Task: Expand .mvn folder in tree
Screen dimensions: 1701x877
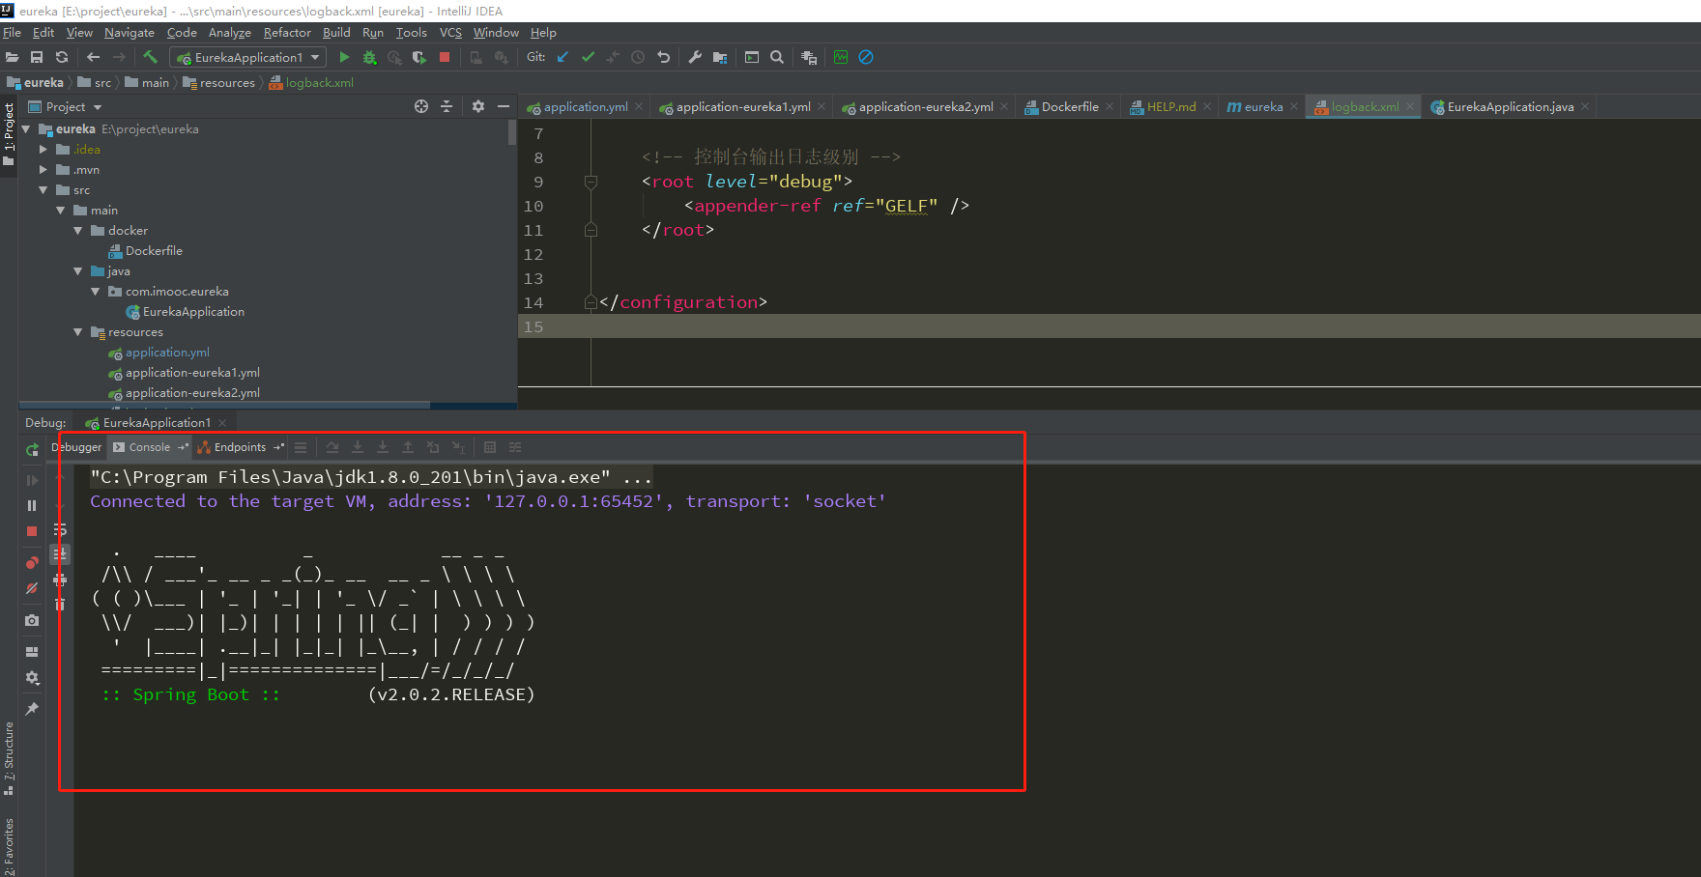Action: pyautogui.click(x=43, y=169)
